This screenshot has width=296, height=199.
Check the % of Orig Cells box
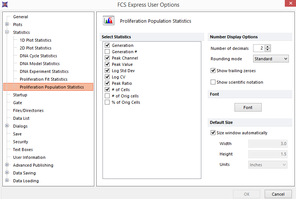coord(107,102)
